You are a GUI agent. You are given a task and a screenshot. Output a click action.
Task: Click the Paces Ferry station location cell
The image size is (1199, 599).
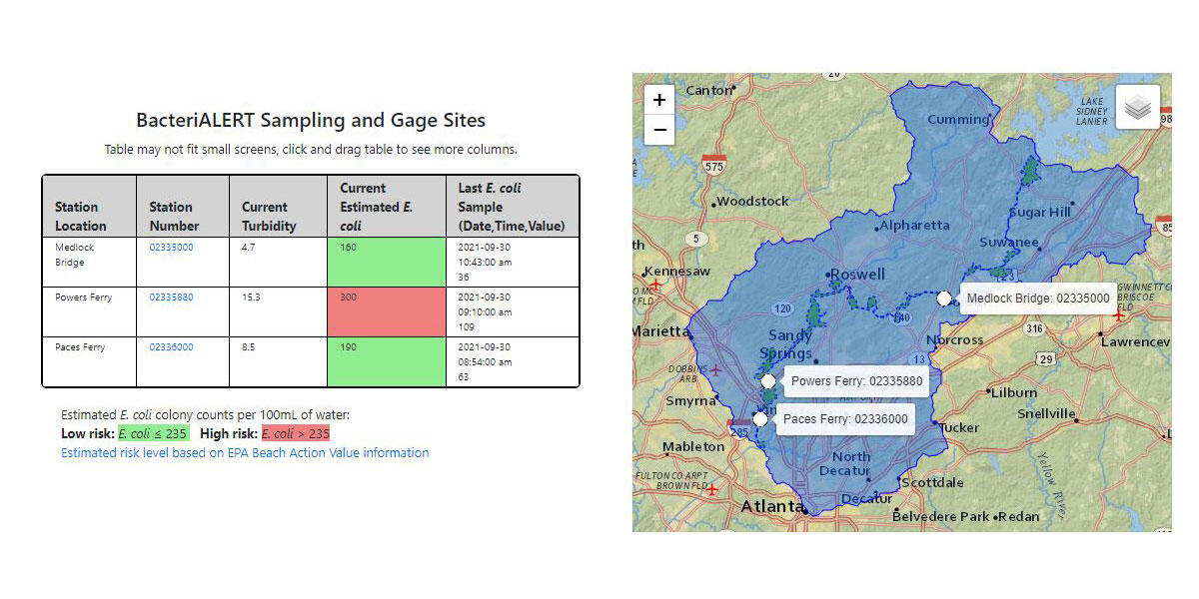pos(89,362)
